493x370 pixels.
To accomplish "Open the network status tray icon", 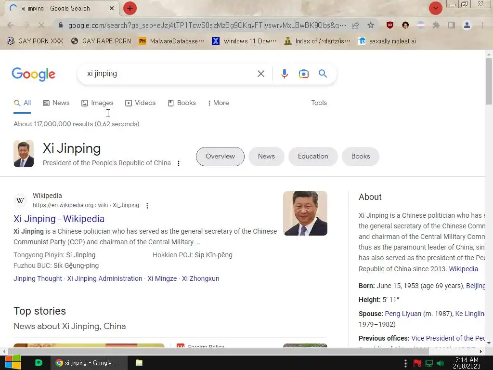I will coord(429,363).
